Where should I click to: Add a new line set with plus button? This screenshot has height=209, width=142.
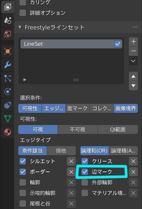133,42
